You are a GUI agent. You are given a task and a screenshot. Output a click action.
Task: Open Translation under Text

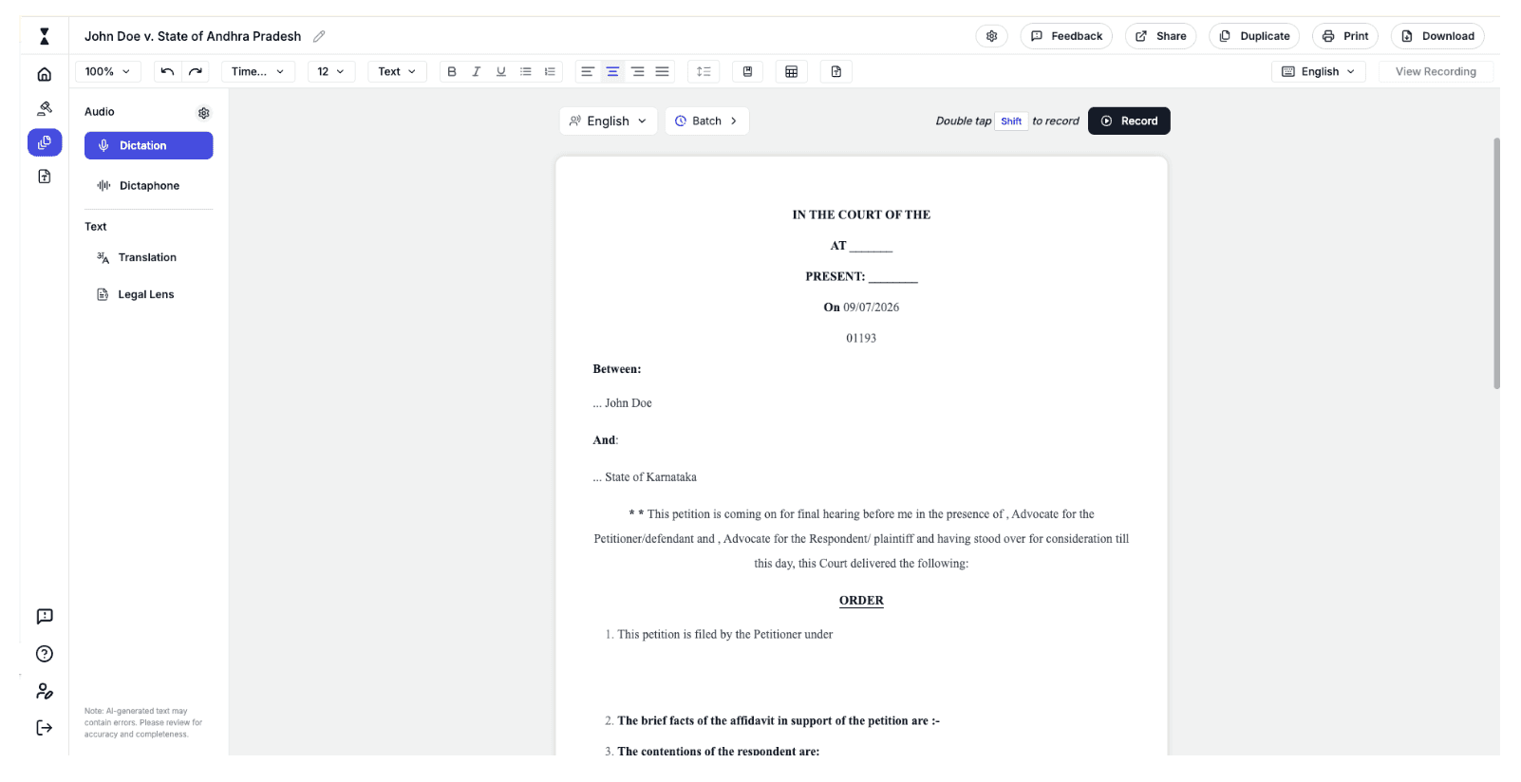148,257
